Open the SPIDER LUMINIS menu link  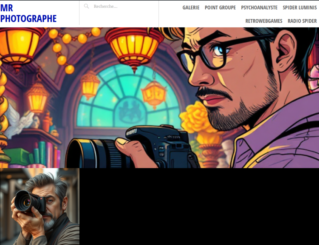click(x=299, y=7)
